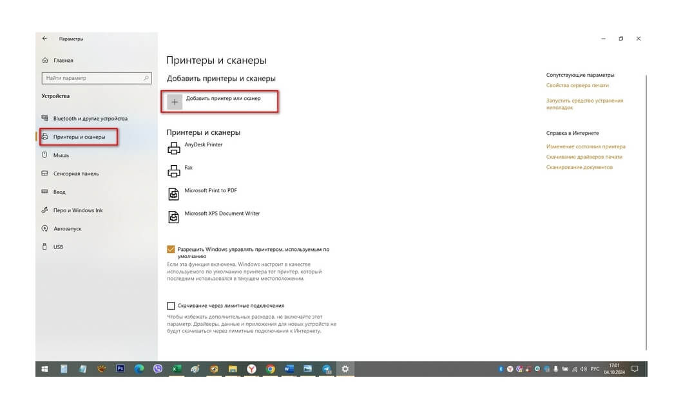This screenshot has width=683, height=409.
Task: Click the volume speaker tray icon
Action: [x=583, y=369]
